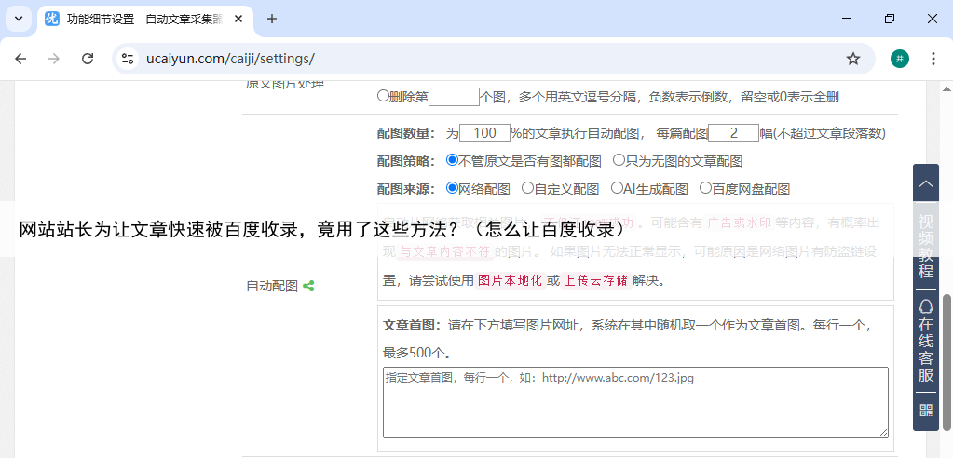Choose AI生成配图 as image source
This screenshot has height=458, width=953.
coord(617,188)
